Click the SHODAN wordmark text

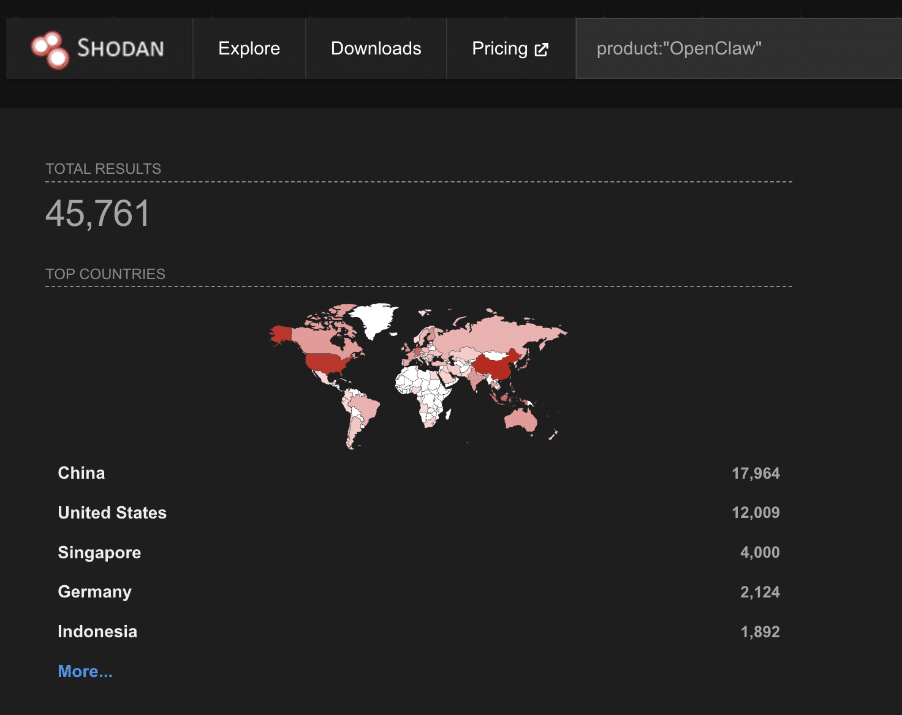click(121, 48)
